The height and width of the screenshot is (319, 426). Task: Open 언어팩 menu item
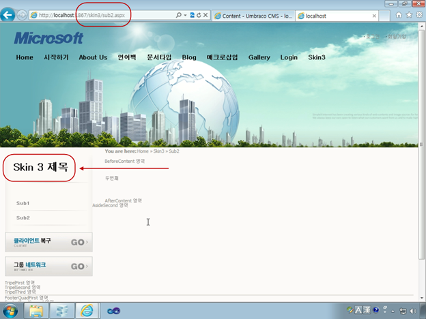126,57
